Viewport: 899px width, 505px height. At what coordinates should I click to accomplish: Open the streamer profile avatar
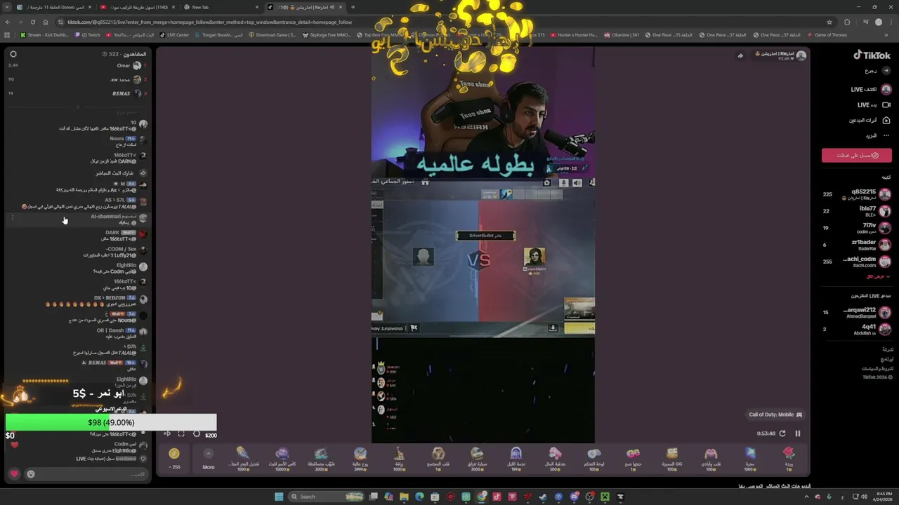(801, 55)
